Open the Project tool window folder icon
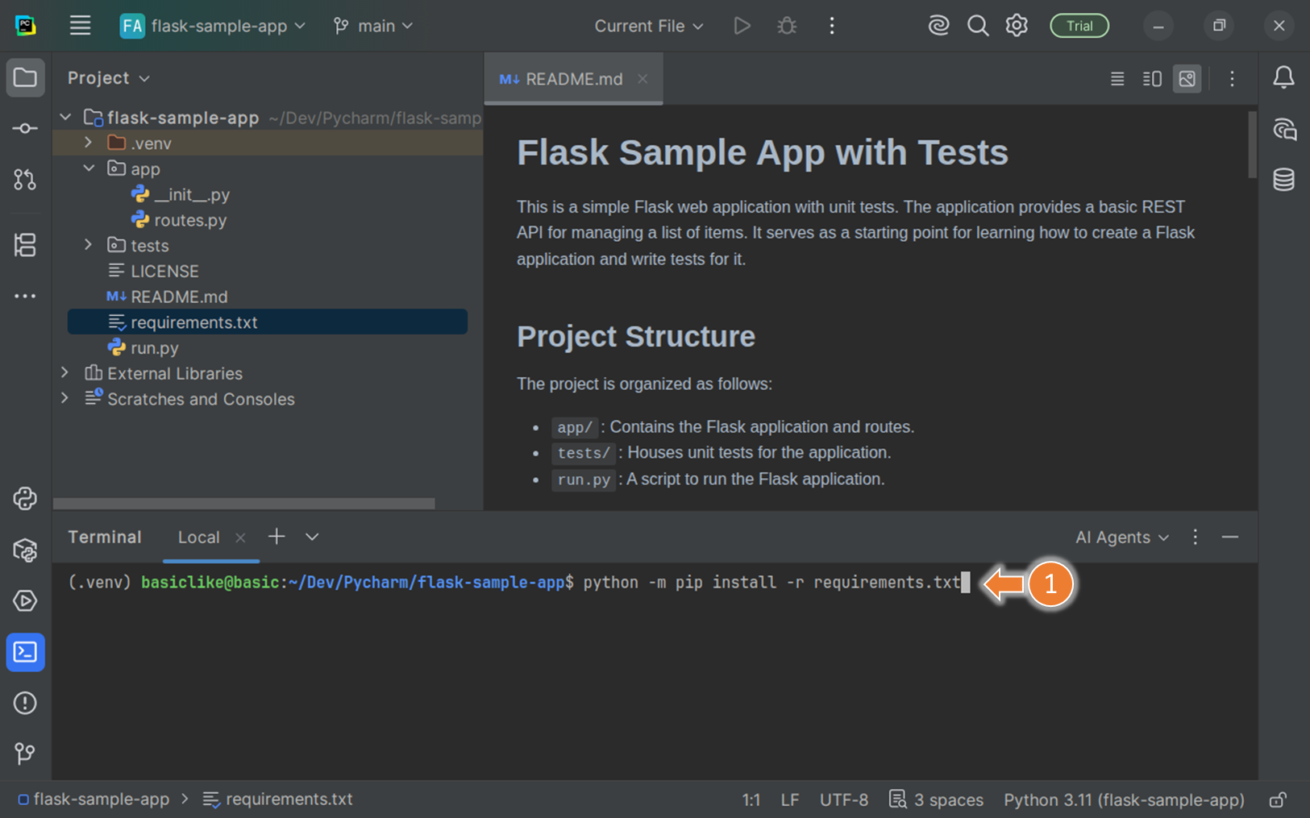Image resolution: width=1310 pixels, height=818 pixels. coord(25,77)
